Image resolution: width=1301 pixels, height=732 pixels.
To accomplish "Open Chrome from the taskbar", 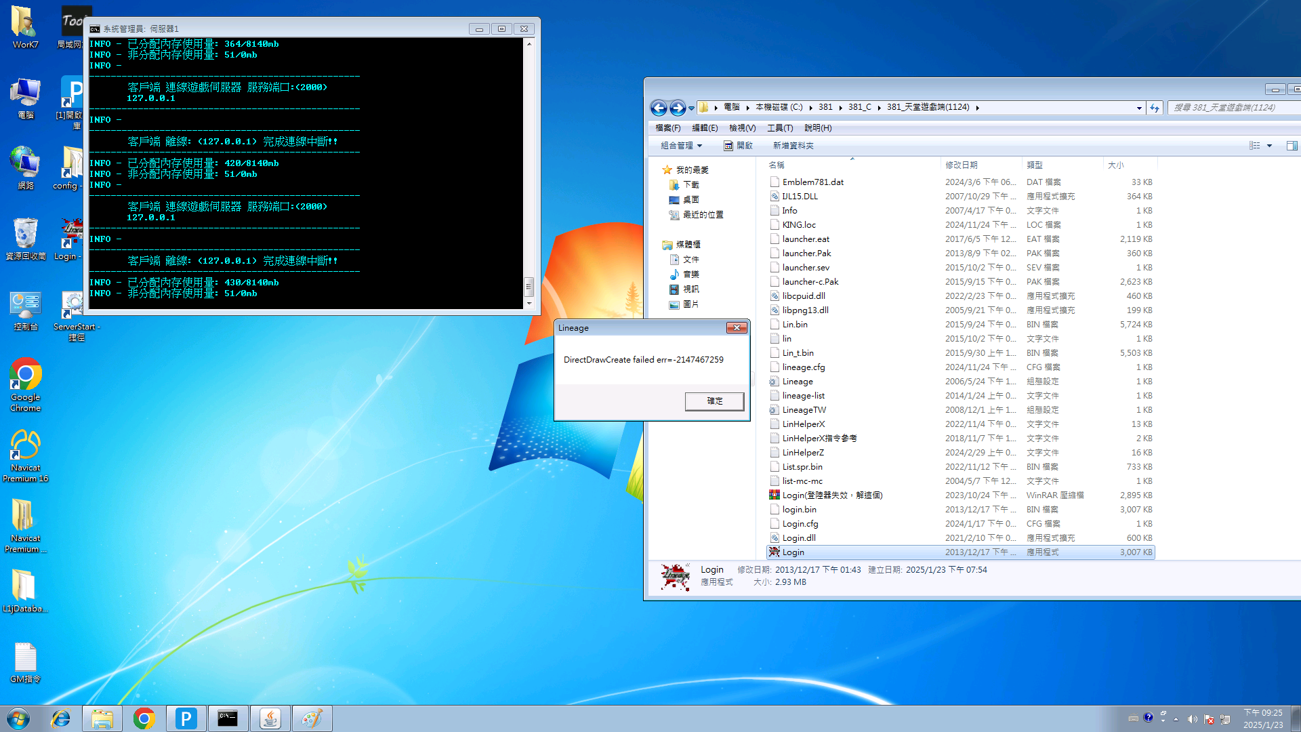I will pos(144,718).
